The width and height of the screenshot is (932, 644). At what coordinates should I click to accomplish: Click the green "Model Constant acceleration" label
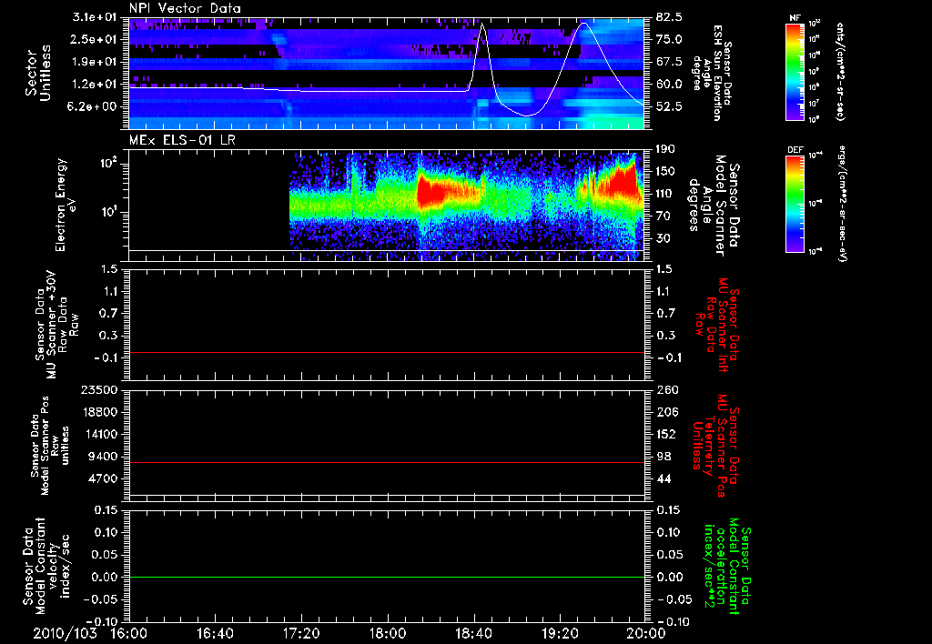pos(727,568)
